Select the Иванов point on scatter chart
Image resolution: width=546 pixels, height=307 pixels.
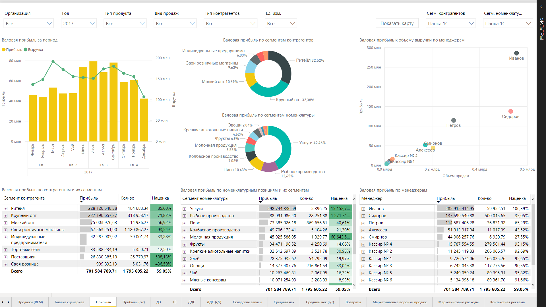coord(516,53)
